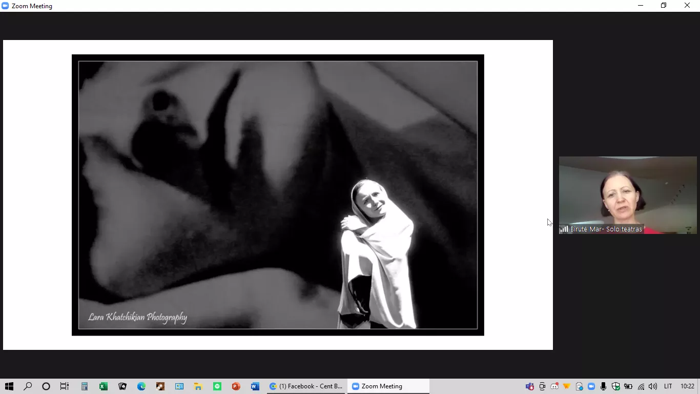Viewport: 700px width, 394px height.
Task: Open the volume speaker control
Action: click(x=653, y=386)
